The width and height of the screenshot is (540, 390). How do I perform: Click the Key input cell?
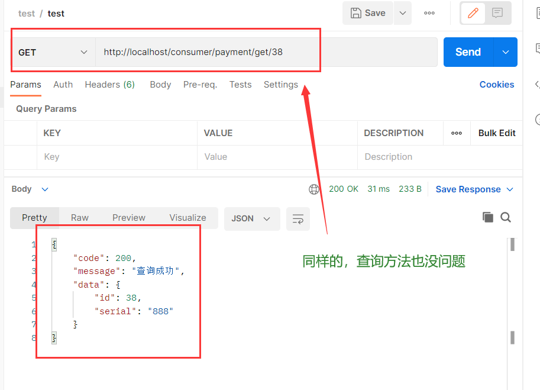coord(117,157)
